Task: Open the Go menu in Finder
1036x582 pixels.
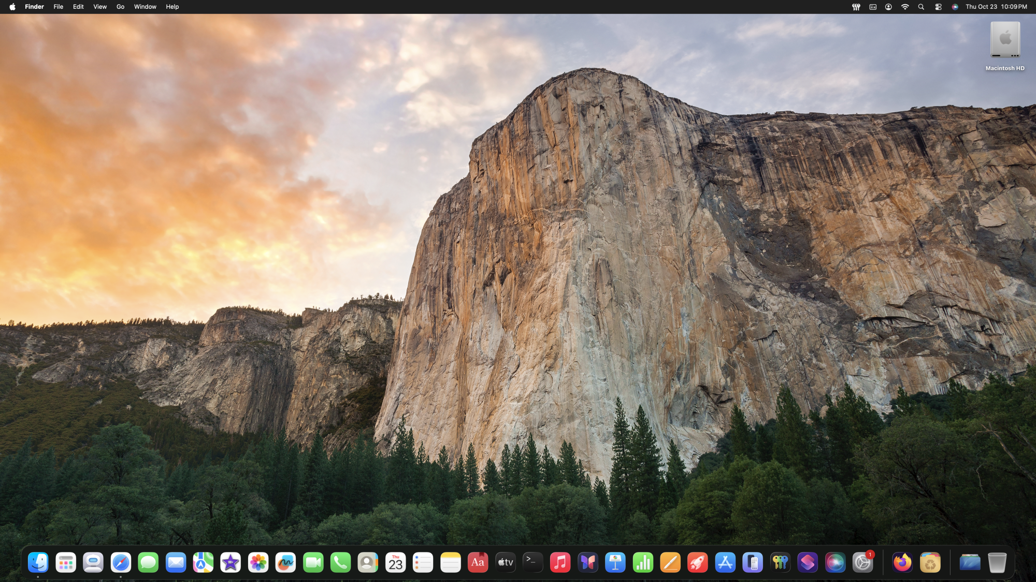Action: point(120,7)
